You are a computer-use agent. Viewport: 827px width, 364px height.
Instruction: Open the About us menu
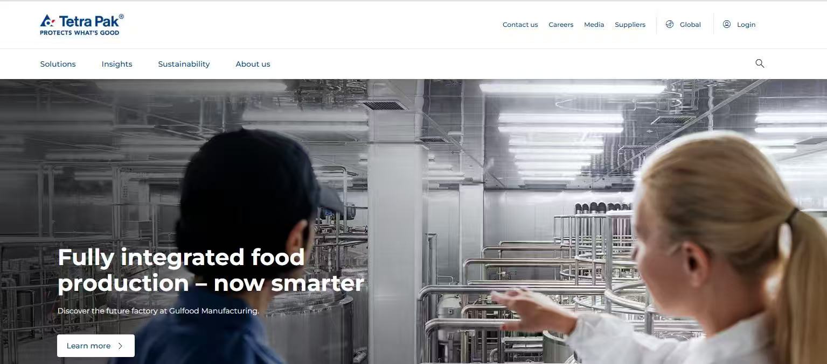pyautogui.click(x=253, y=64)
